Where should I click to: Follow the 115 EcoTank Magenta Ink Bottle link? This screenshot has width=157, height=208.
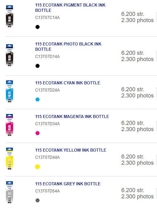click(x=72, y=116)
